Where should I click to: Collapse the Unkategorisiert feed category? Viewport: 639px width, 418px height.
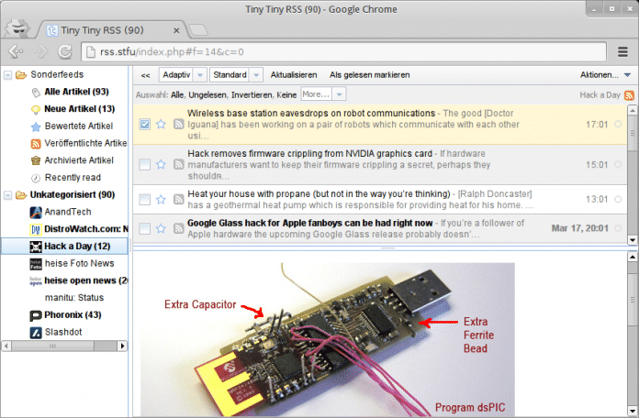point(8,194)
